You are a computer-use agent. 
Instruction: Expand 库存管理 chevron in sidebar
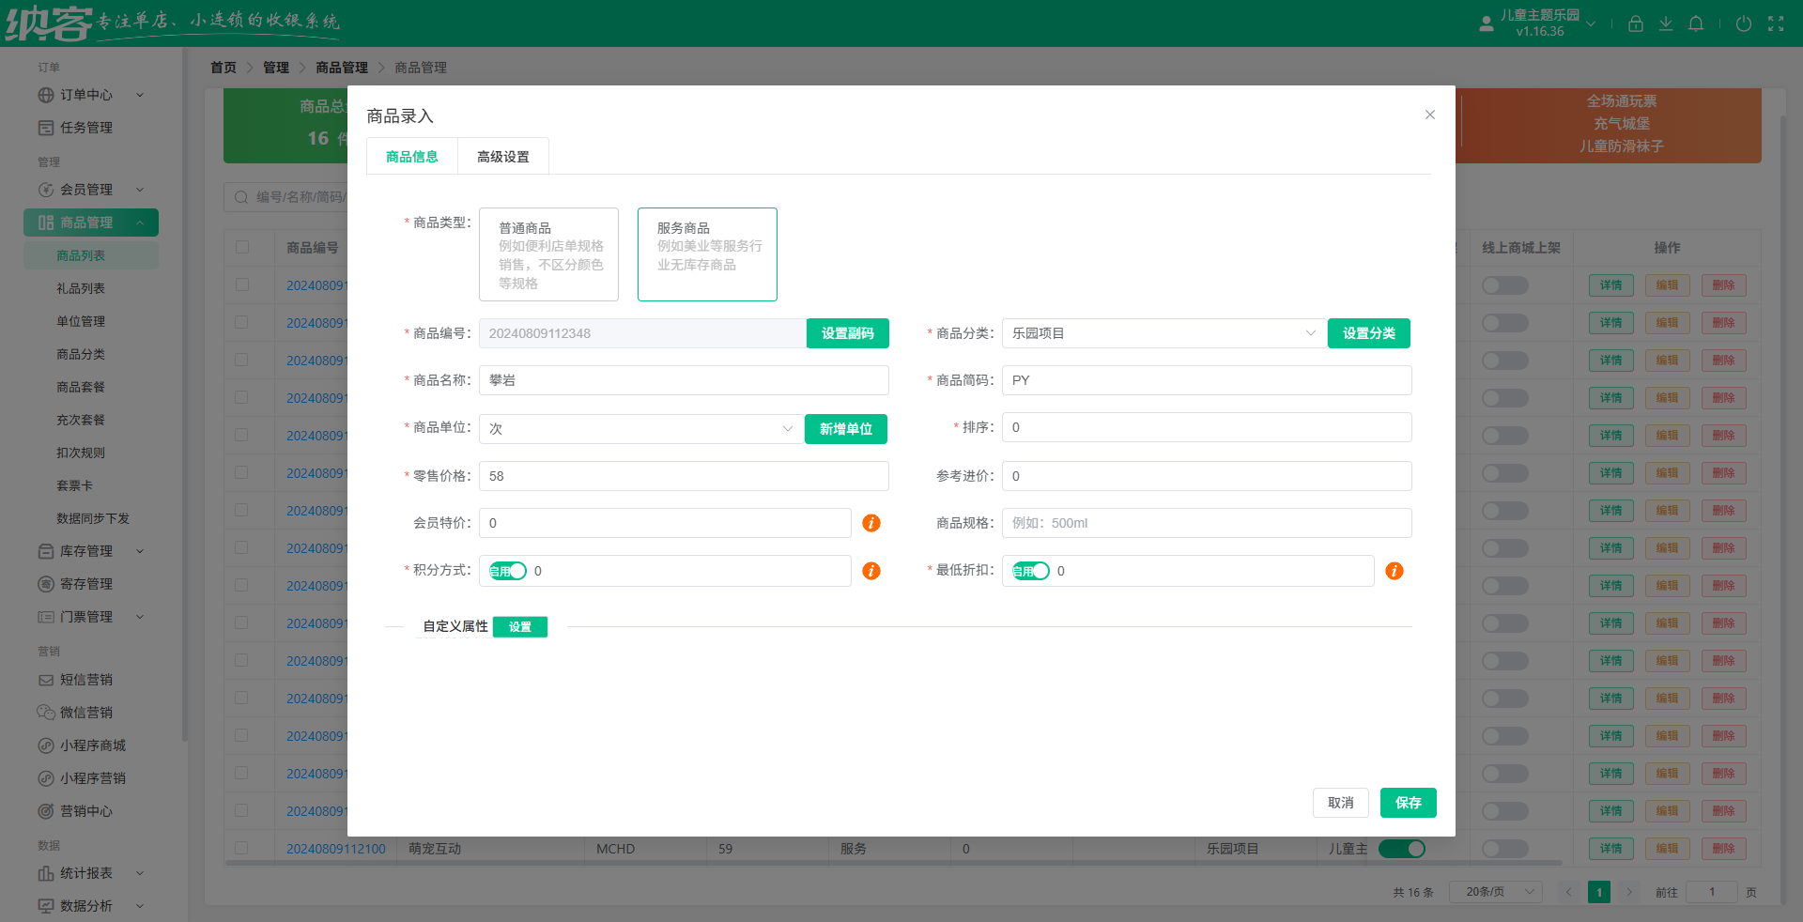[x=140, y=551]
